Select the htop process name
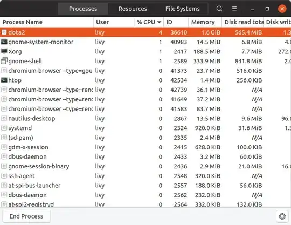 (15, 80)
